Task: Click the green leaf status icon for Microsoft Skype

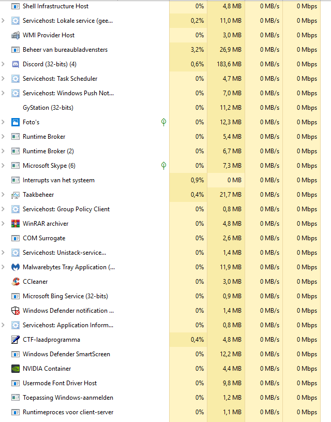Action: 163,166
